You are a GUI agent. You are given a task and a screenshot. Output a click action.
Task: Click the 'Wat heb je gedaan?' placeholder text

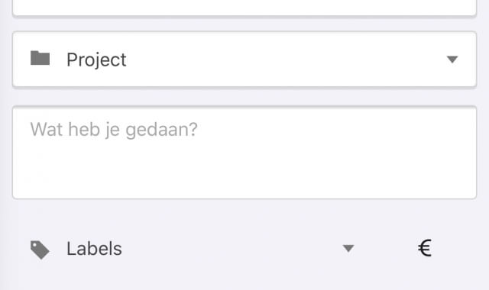[114, 129]
